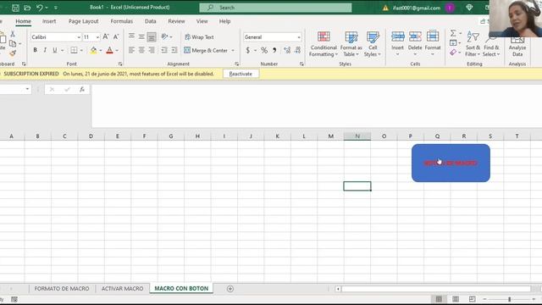Enable Wrap Text
Viewport: 542px width, 305px height.
click(x=199, y=37)
